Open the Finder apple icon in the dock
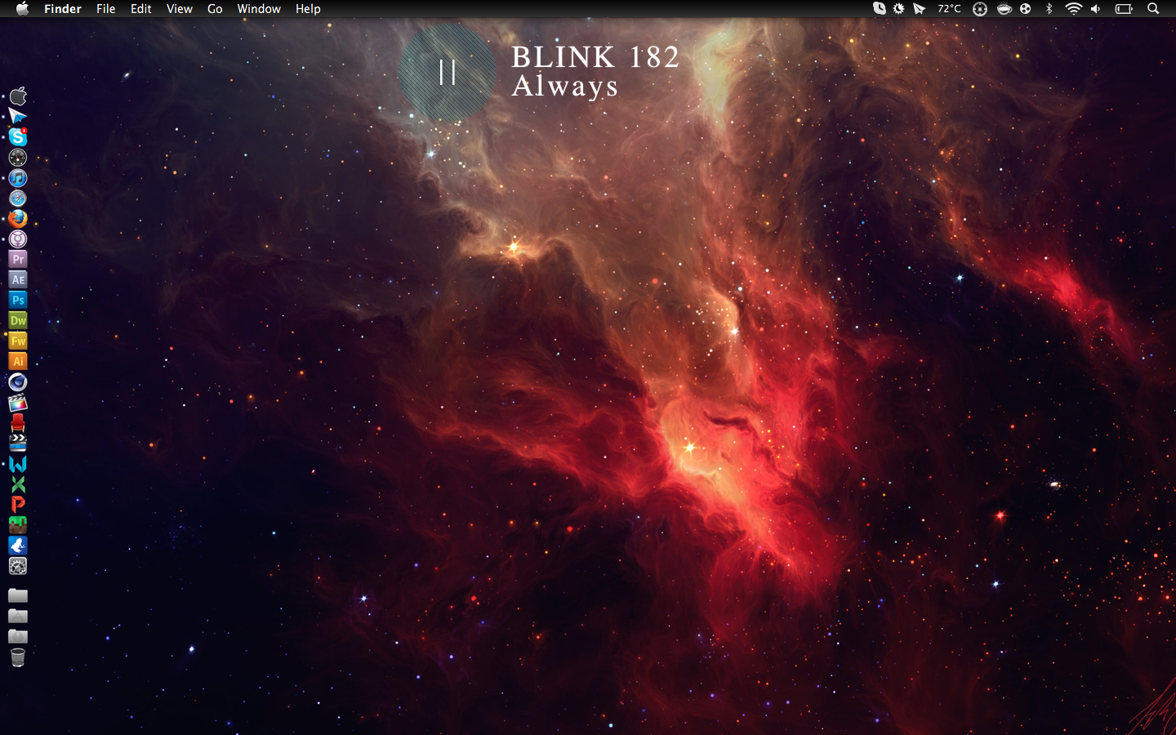1176x735 pixels. pyautogui.click(x=18, y=96)
